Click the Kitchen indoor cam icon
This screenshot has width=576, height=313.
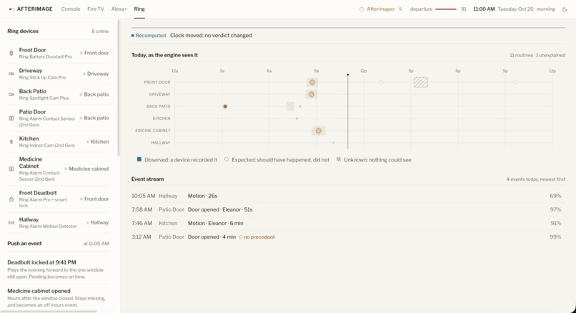(x=11, y=141)
